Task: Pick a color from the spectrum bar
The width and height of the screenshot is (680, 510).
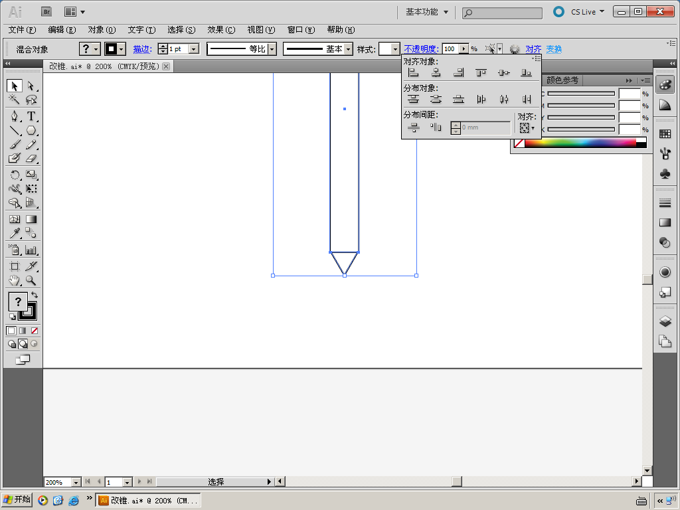Action: [x=580, y=143]
